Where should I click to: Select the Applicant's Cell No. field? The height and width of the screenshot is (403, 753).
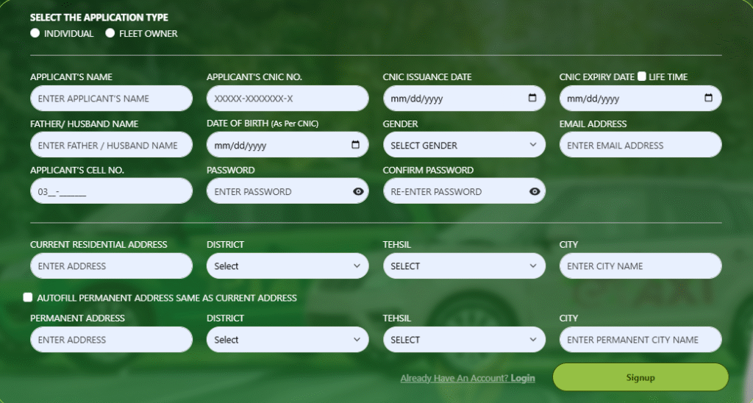(x=111, y=192)
